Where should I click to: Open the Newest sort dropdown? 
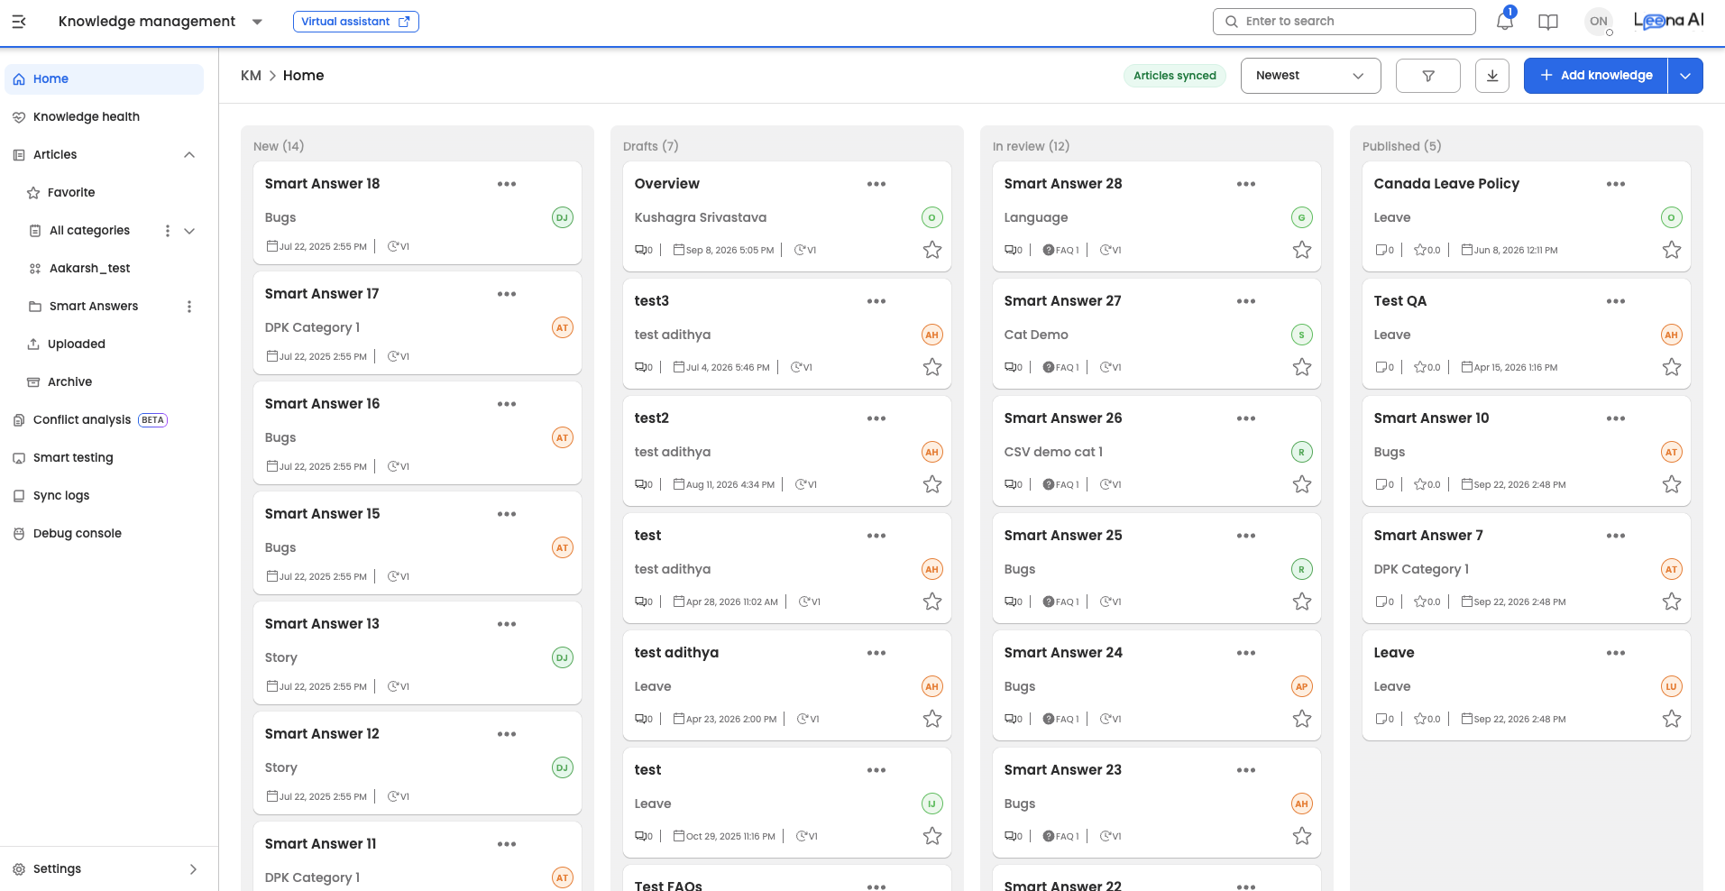[1311, 76]
